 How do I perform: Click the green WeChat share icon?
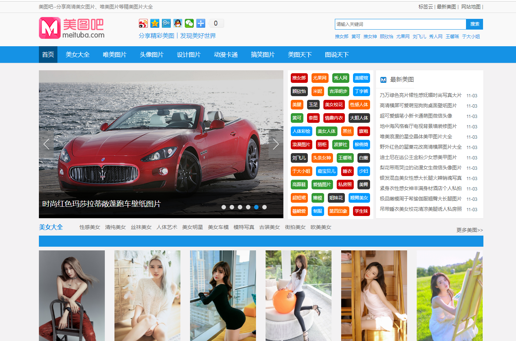tap(189, 24)
